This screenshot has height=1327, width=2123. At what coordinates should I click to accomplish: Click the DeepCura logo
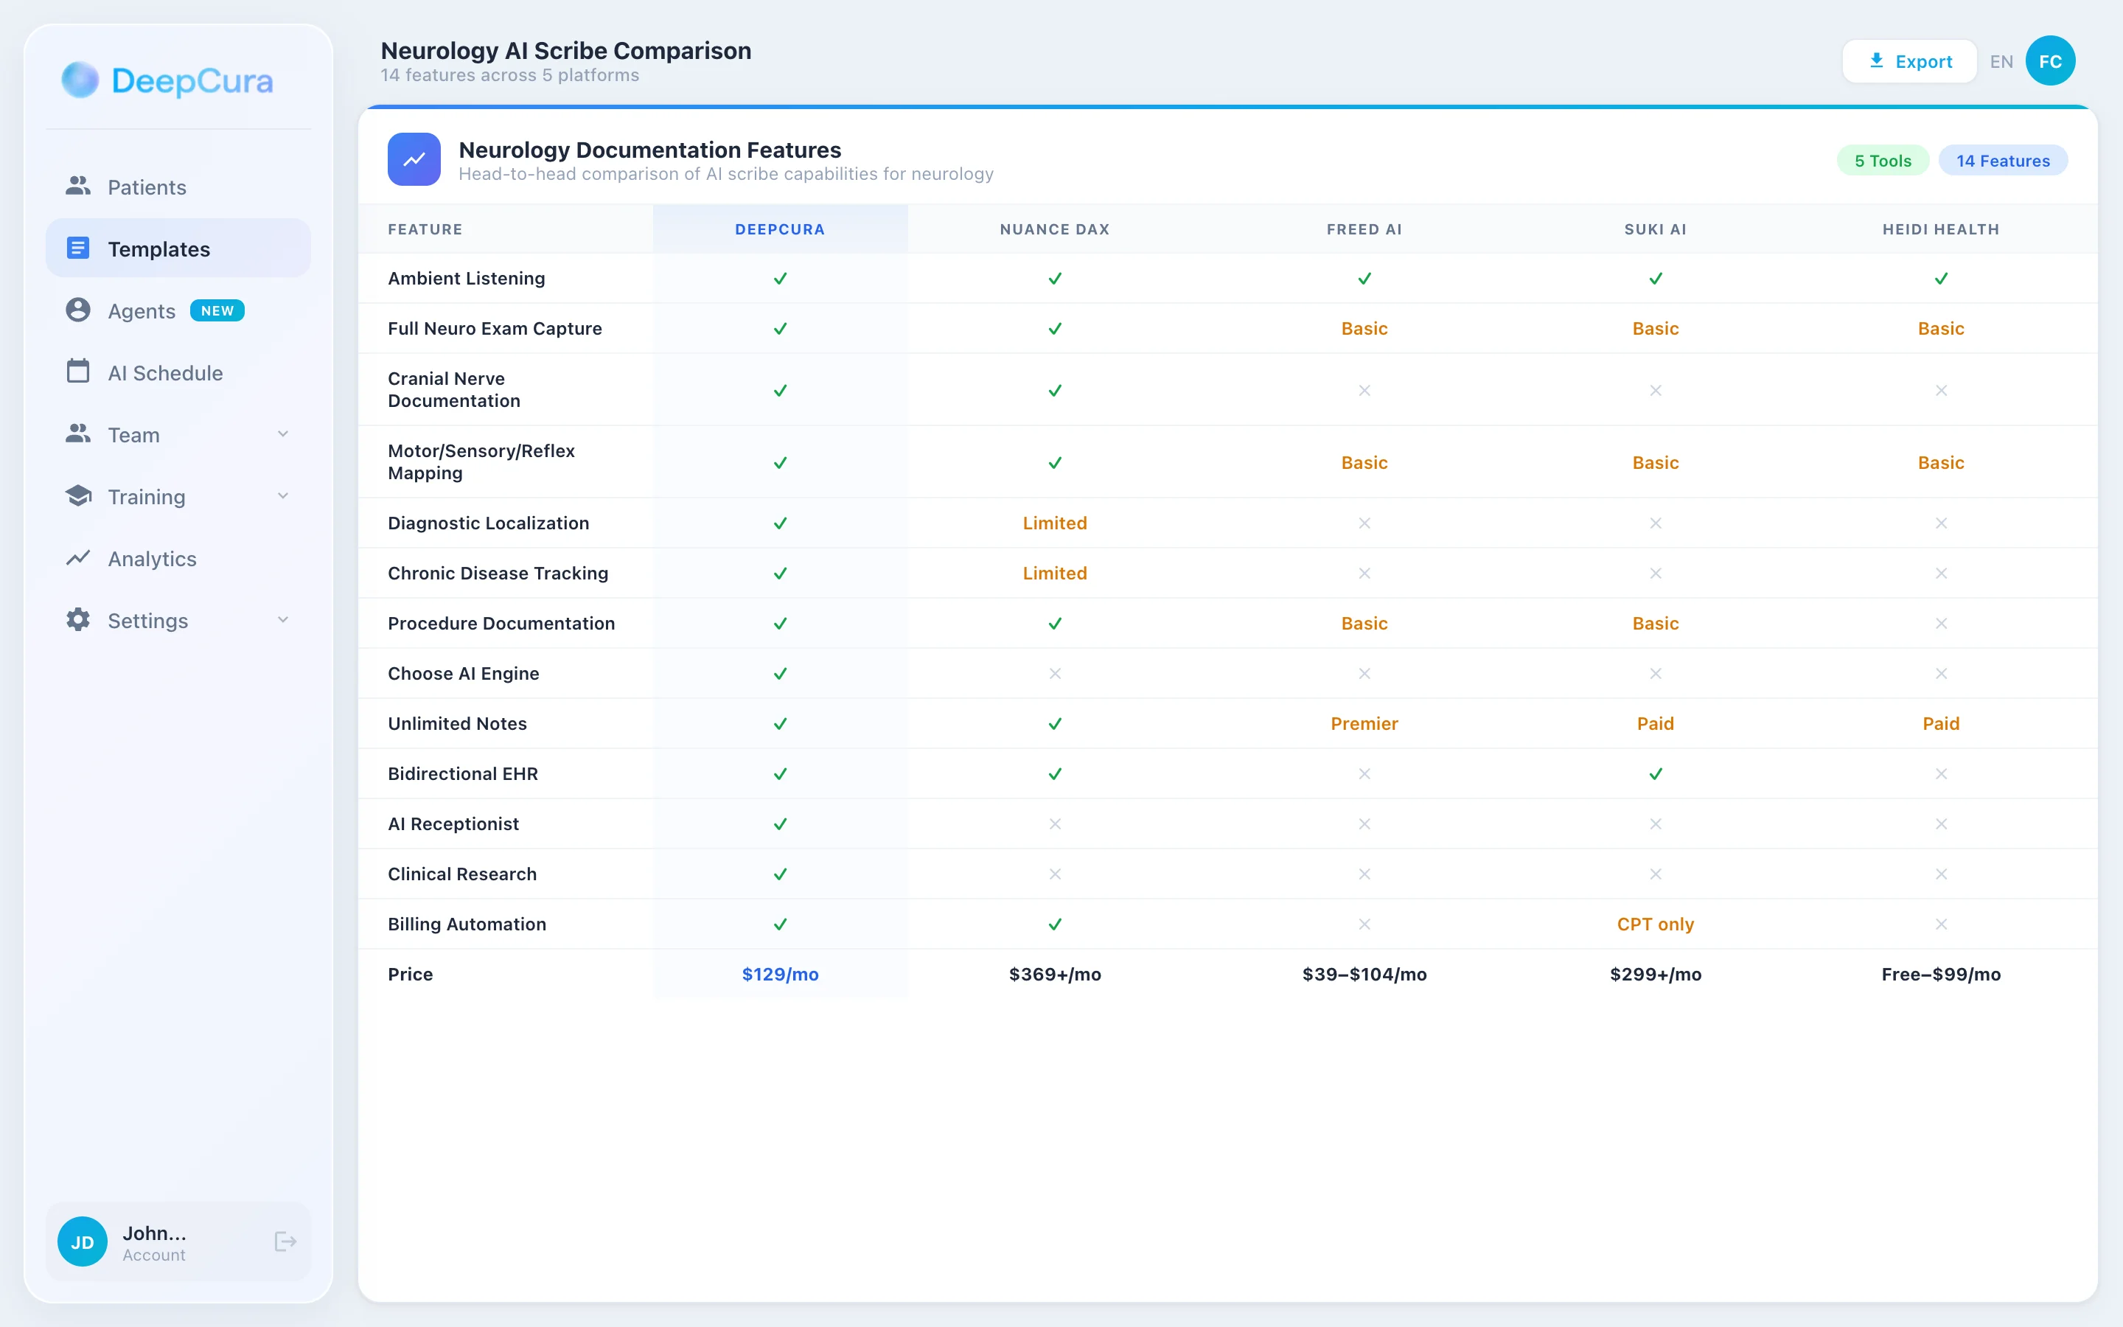point(167,81)
